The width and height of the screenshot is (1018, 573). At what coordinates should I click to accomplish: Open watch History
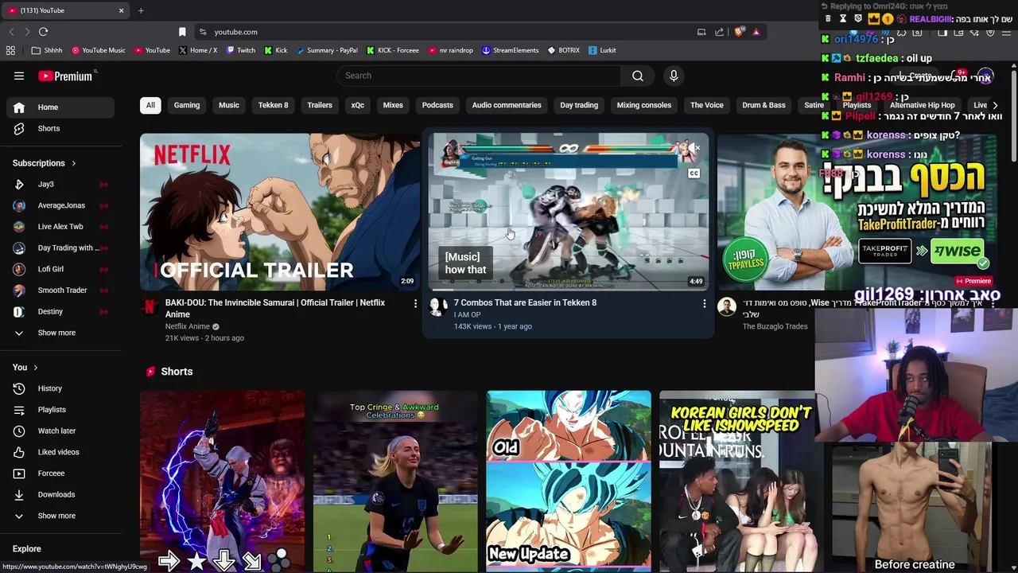coord(60,388)
